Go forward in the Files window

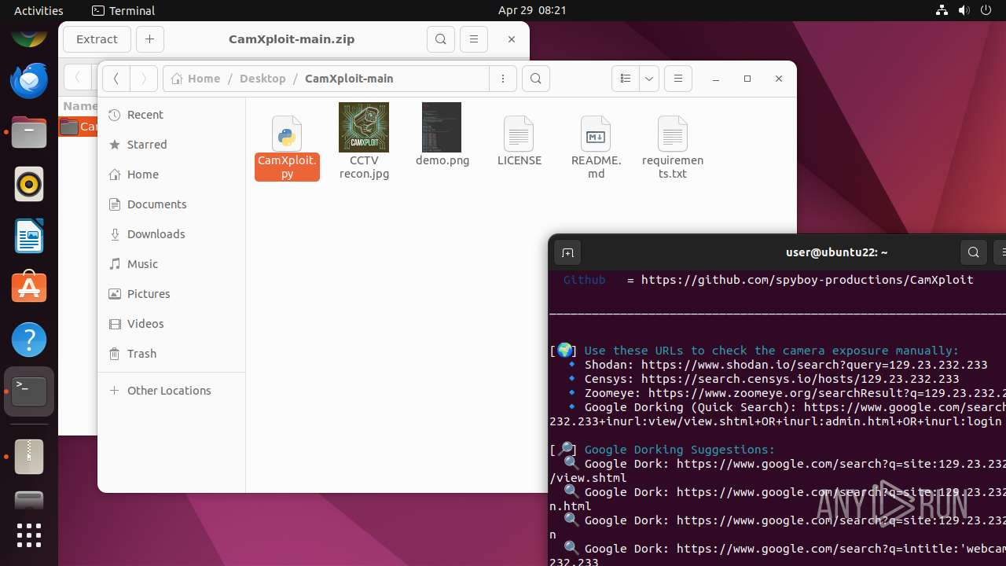[143, 79]
